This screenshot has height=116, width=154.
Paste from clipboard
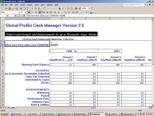(x=39, y=9)
